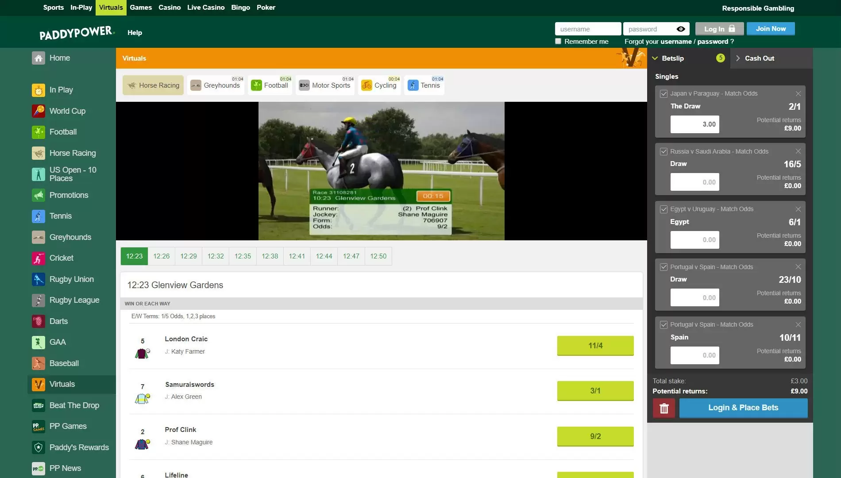Switch to the Greyhounds virtual tab
Screen dimensions: 841x478
click(216, 85)
